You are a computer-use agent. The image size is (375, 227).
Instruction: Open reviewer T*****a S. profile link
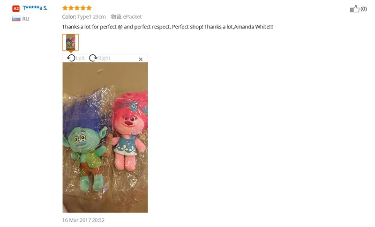(x=35, y=8)
